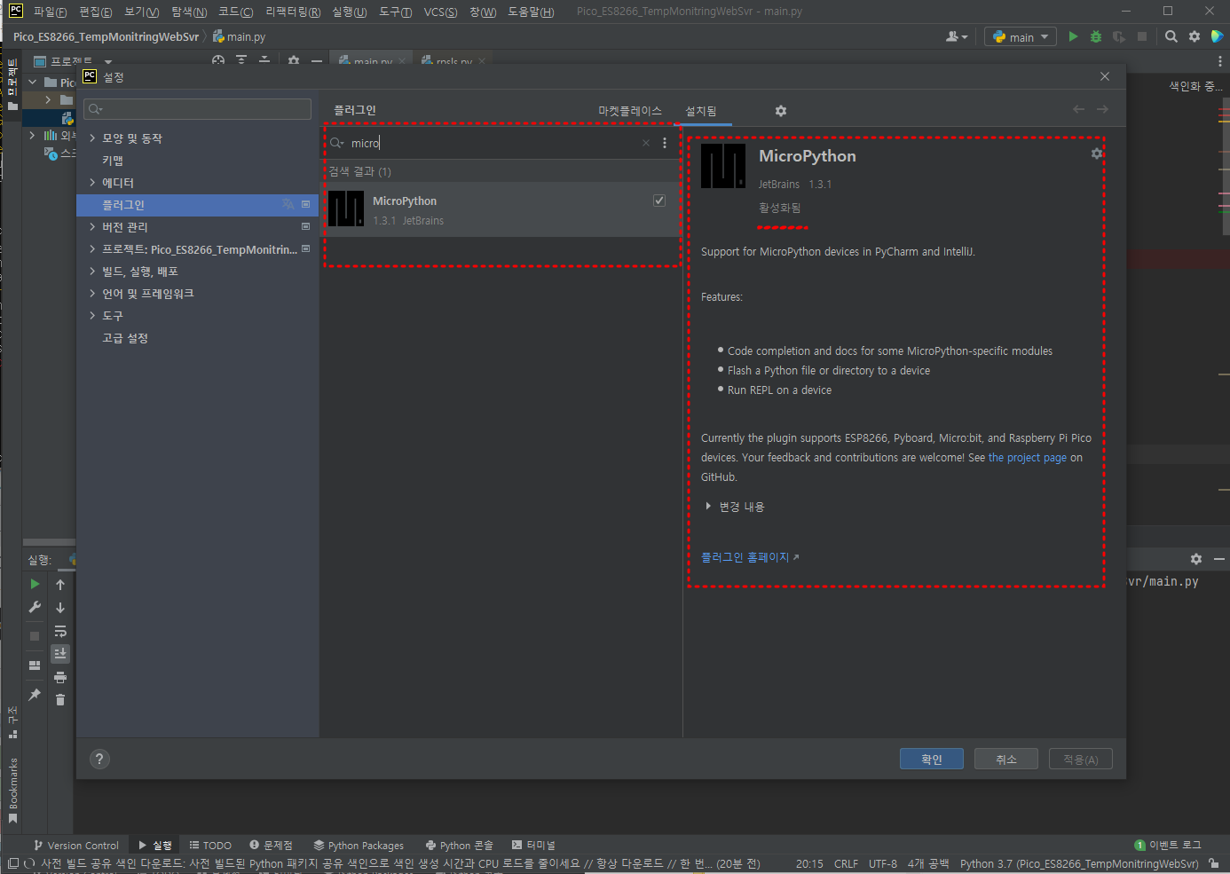The image size is (1230, 874).
Task: Open the Version Control tool window
Action: pyautogui.click(x=76, y=845)
